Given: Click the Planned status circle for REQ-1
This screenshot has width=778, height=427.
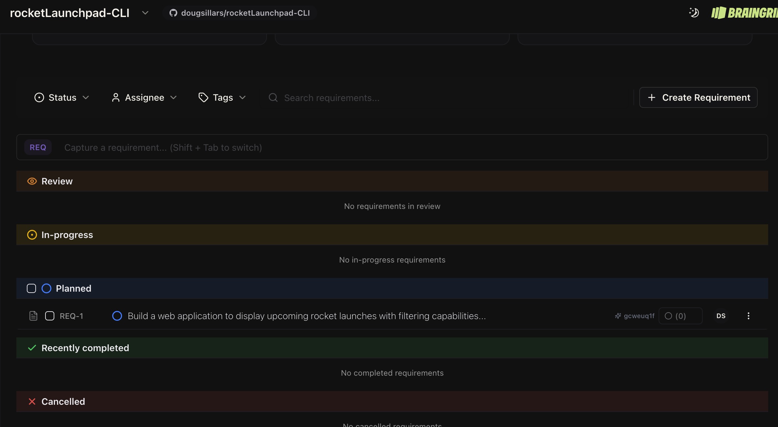Looking at the screenshot, I should (117, 316).
